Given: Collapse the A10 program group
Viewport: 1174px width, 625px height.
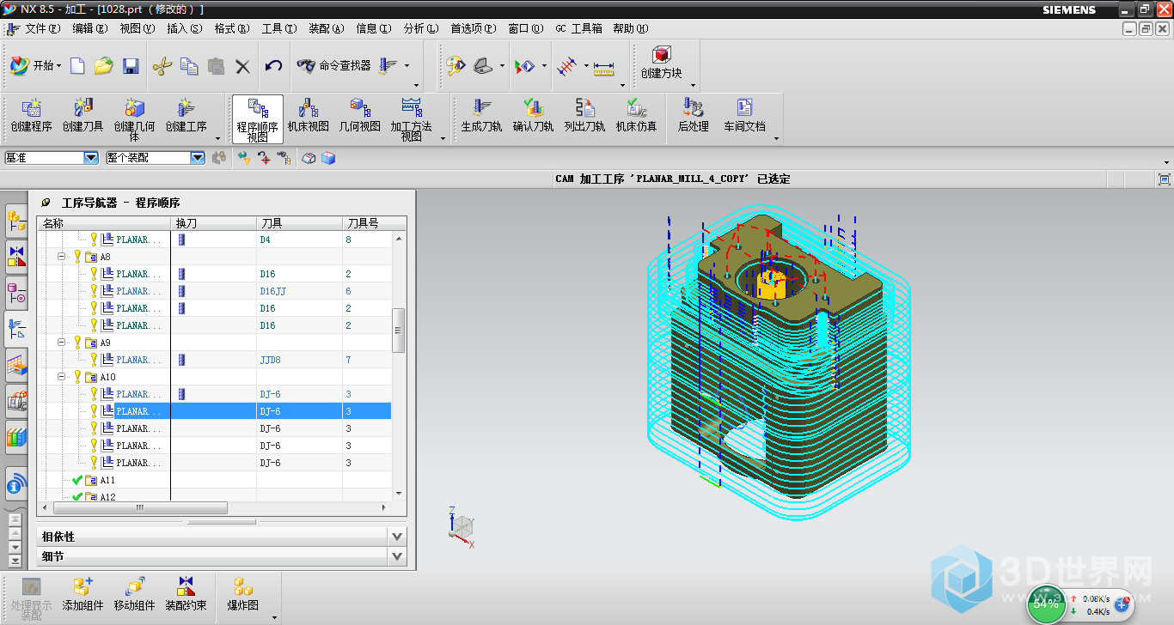Looking at the screenshot, I should click(x=62, y=377).
